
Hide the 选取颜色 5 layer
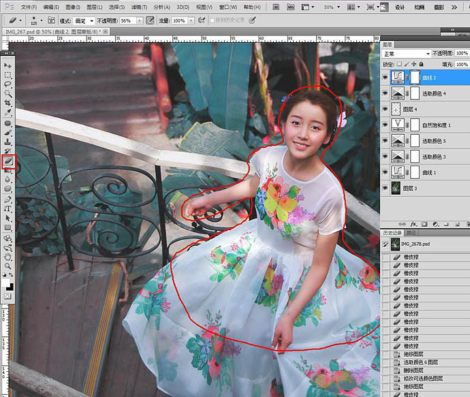385,141
